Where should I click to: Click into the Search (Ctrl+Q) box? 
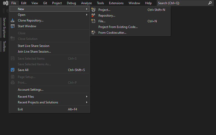181,3
